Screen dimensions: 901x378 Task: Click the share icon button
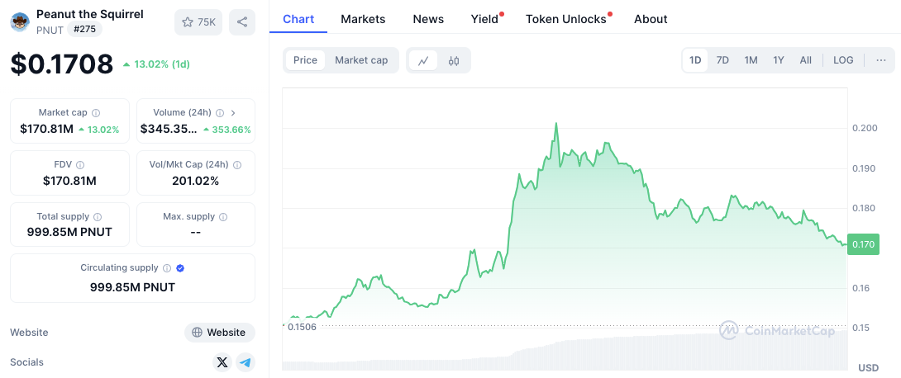242,22
